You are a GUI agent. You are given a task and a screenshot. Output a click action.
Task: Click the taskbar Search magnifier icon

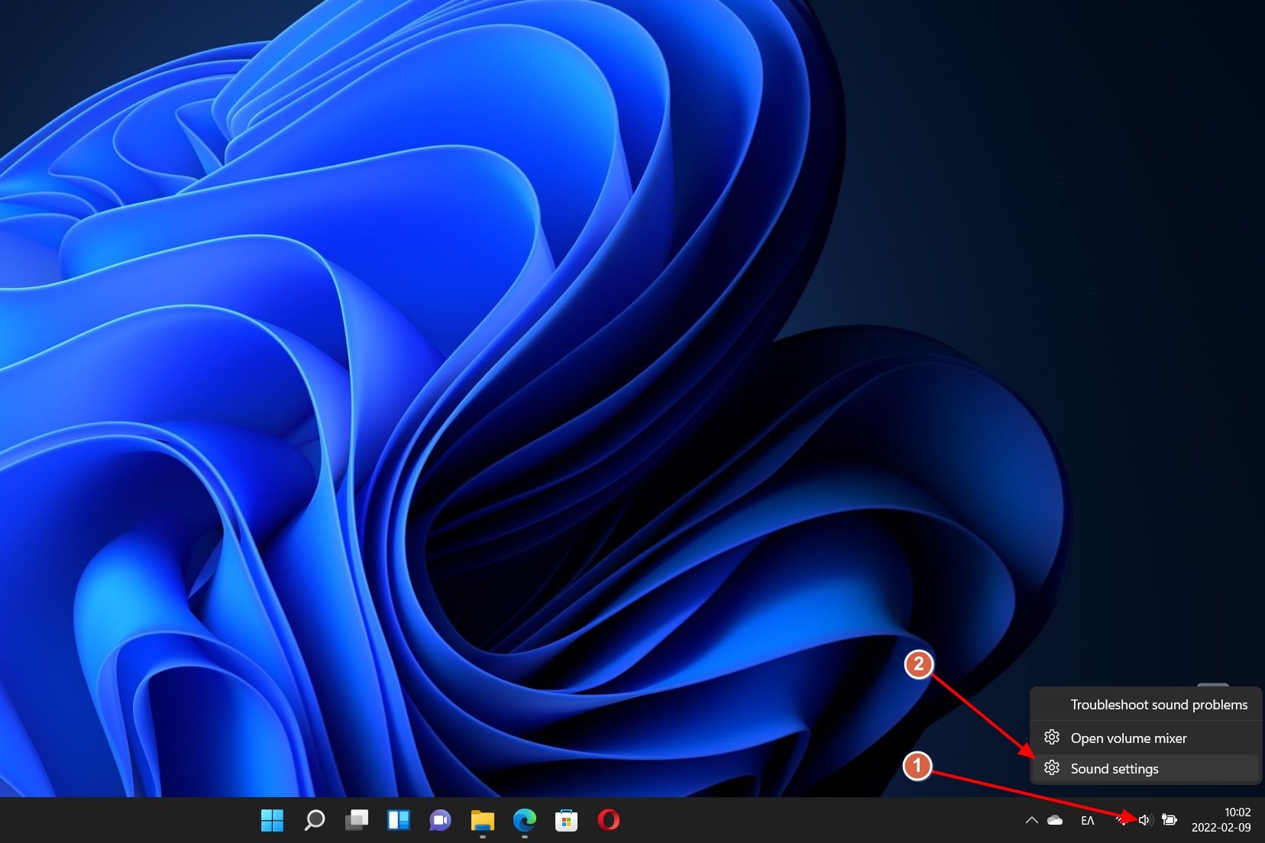point(314,820)
